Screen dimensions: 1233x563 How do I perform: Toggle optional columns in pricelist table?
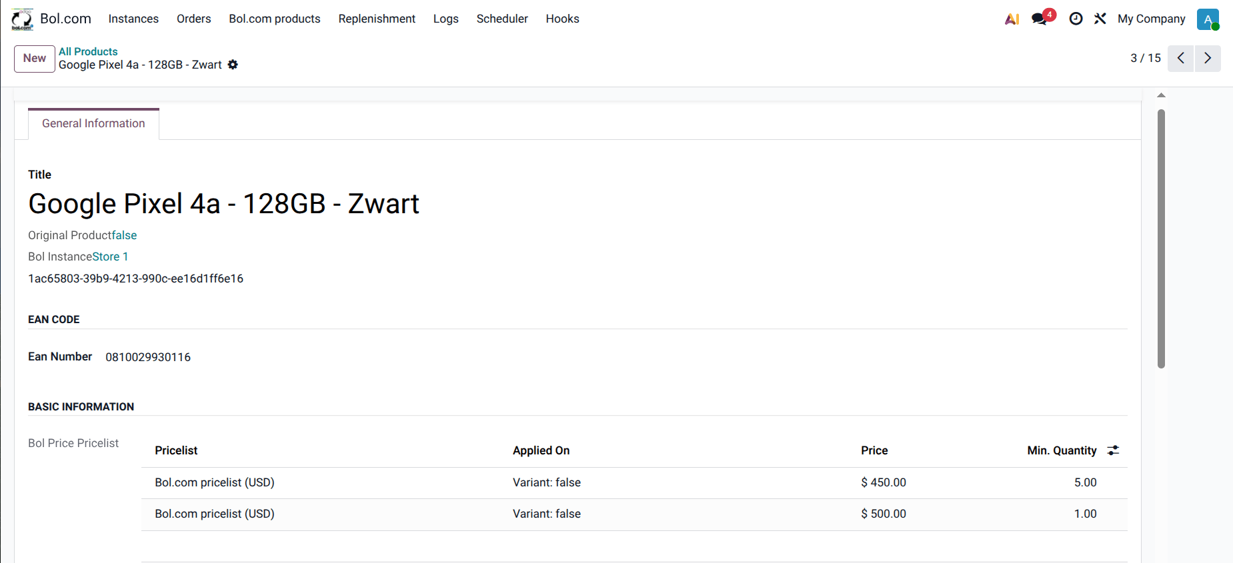[x=1113, y=450]
